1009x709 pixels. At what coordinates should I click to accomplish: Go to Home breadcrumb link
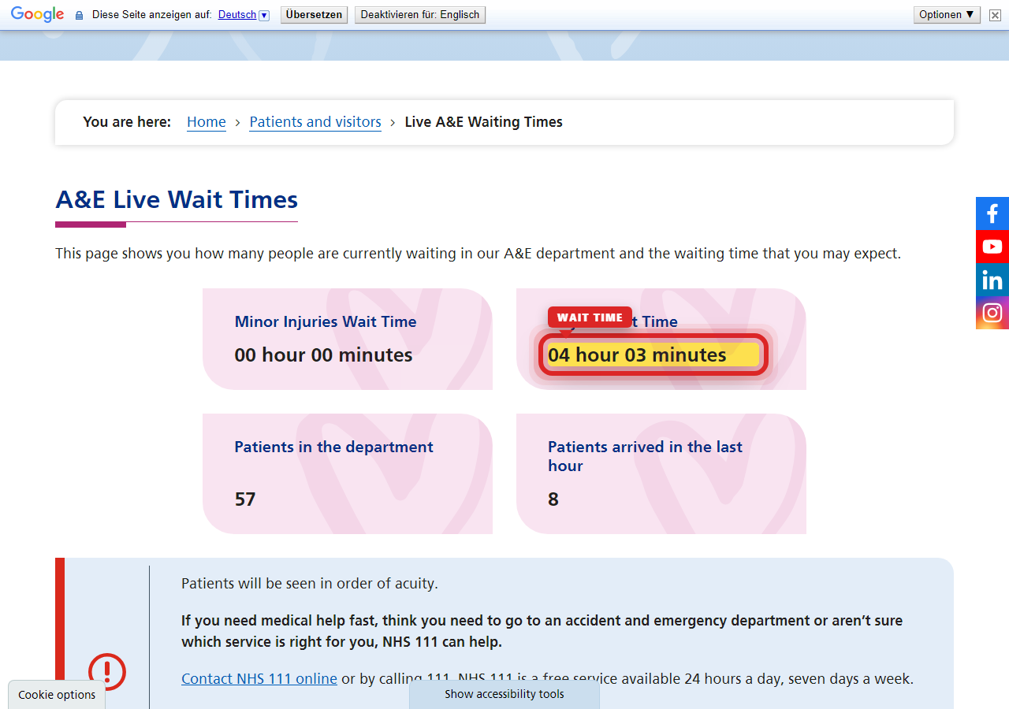click(x=207, y=122)
